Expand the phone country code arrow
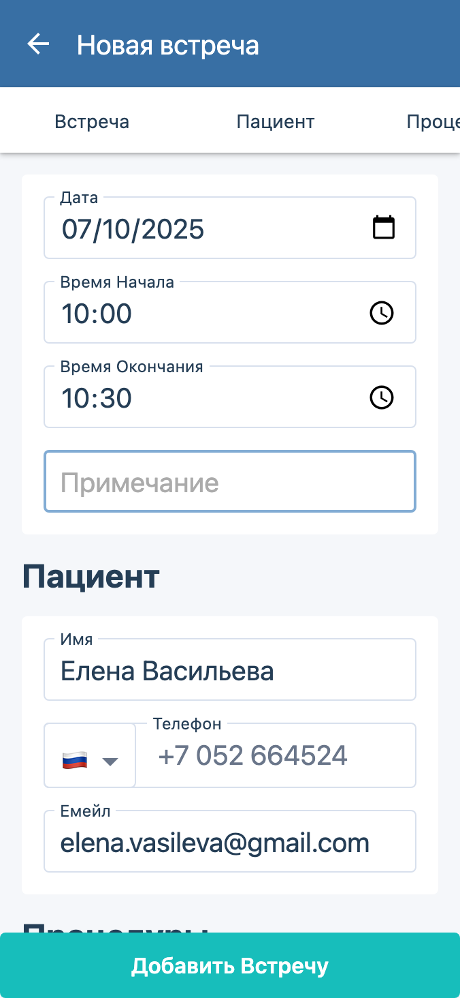 110,761
